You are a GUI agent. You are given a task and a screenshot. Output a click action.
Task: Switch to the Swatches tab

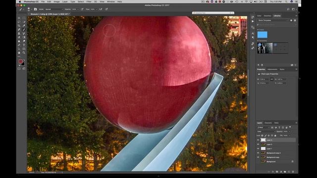coord(267,16)
